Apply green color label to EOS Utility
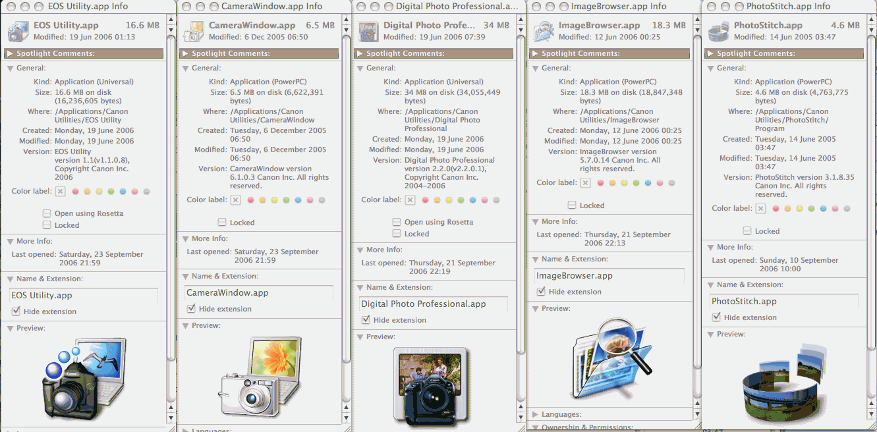Screen dimensions: 877x432 coord(111,192)
